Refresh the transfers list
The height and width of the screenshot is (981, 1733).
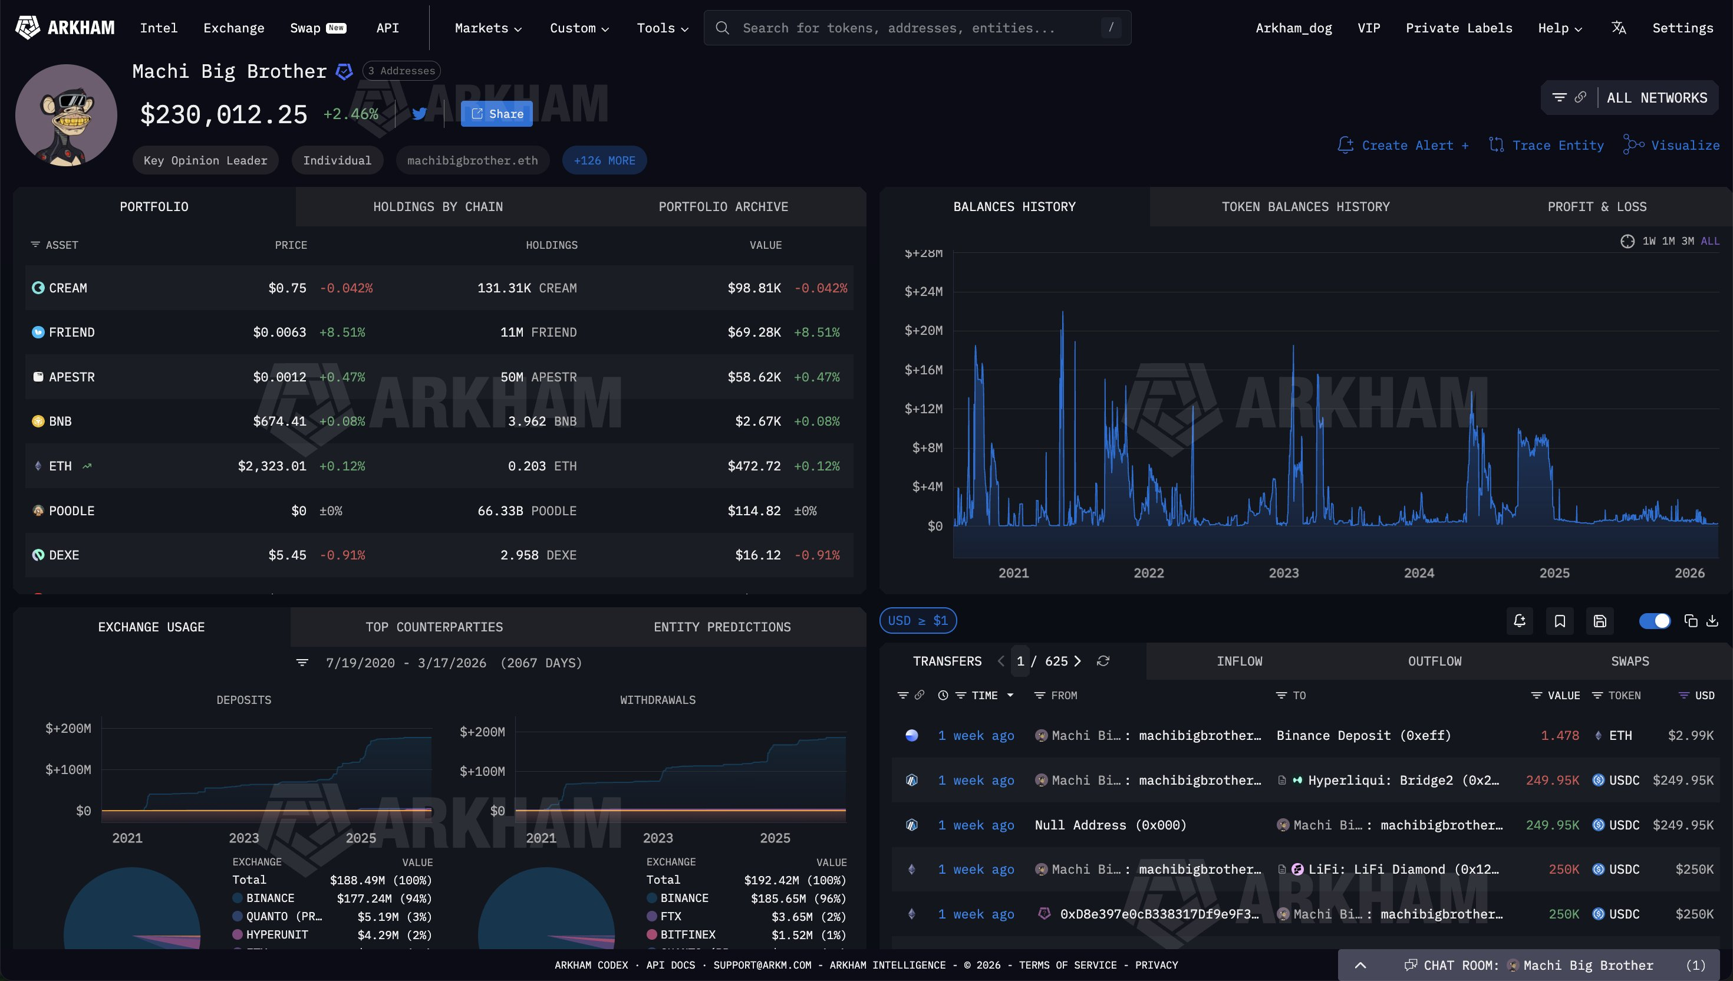click(1102, 661)
